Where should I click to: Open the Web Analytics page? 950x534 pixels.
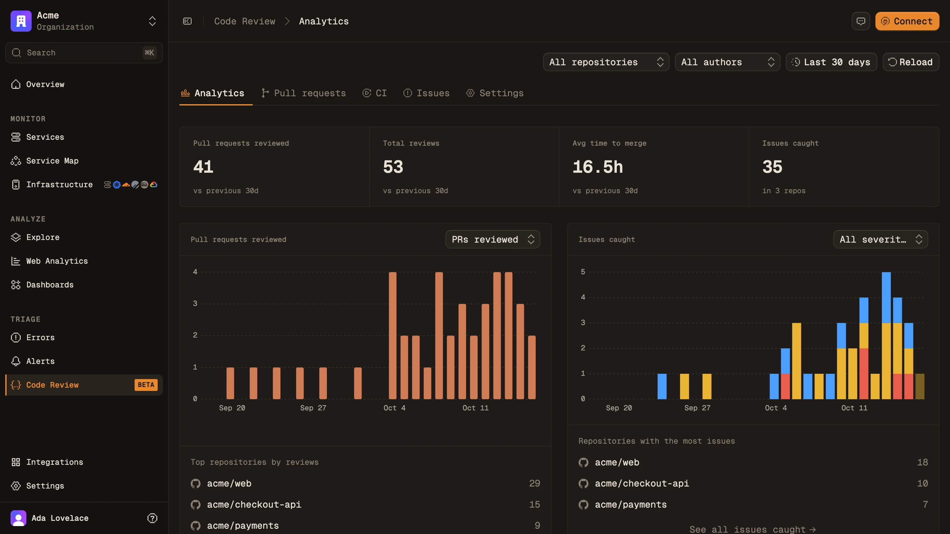click(84, 261)
